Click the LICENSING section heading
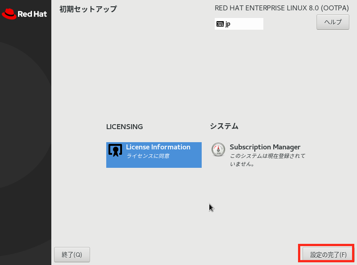 [x=125, y=127]
